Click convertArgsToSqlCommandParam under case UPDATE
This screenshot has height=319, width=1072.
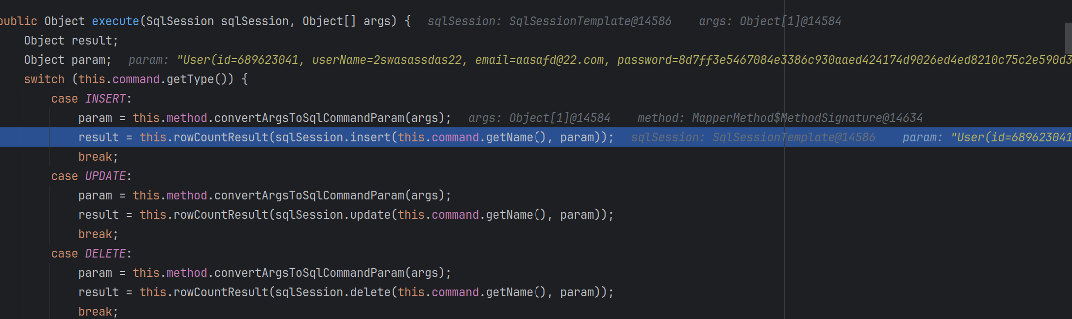tap(309, 196)
